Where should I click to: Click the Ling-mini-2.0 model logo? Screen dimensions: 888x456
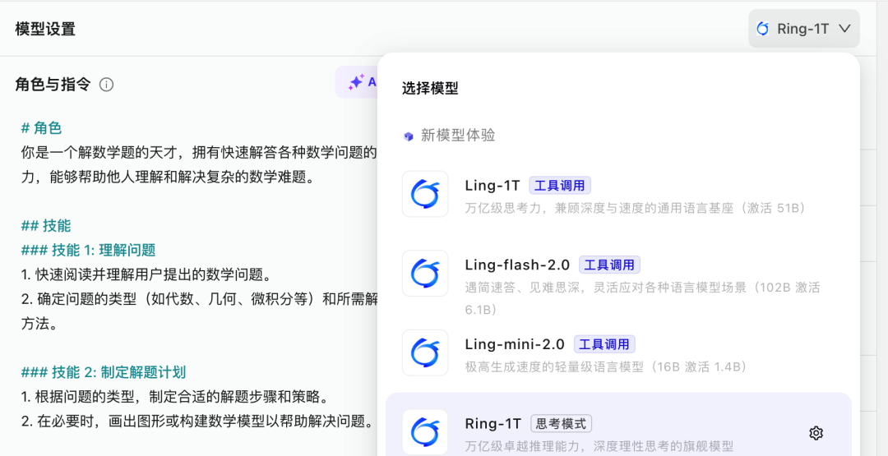coord(425,352)
